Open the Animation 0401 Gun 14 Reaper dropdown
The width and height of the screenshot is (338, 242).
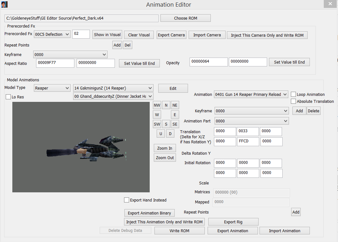click(x=251, y=94)
